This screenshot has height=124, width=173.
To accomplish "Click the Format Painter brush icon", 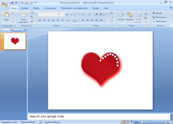I will click(x=13, y=21).
